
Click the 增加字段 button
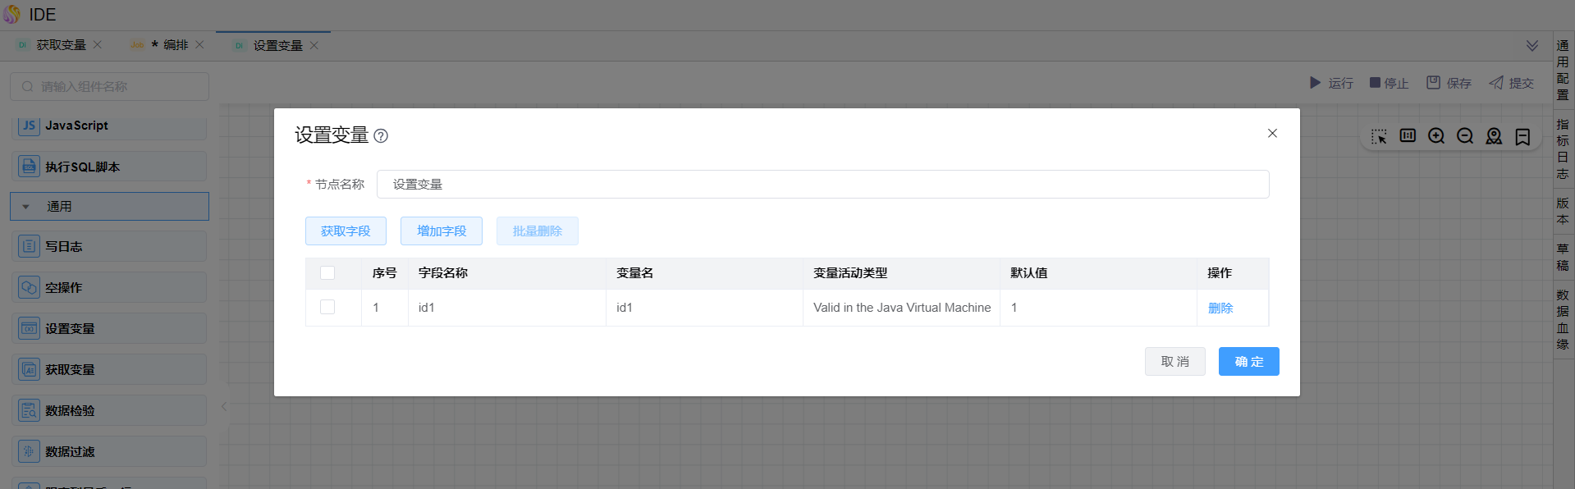[441, 231]
